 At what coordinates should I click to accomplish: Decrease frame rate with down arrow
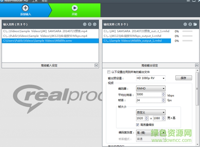[164, 101]
